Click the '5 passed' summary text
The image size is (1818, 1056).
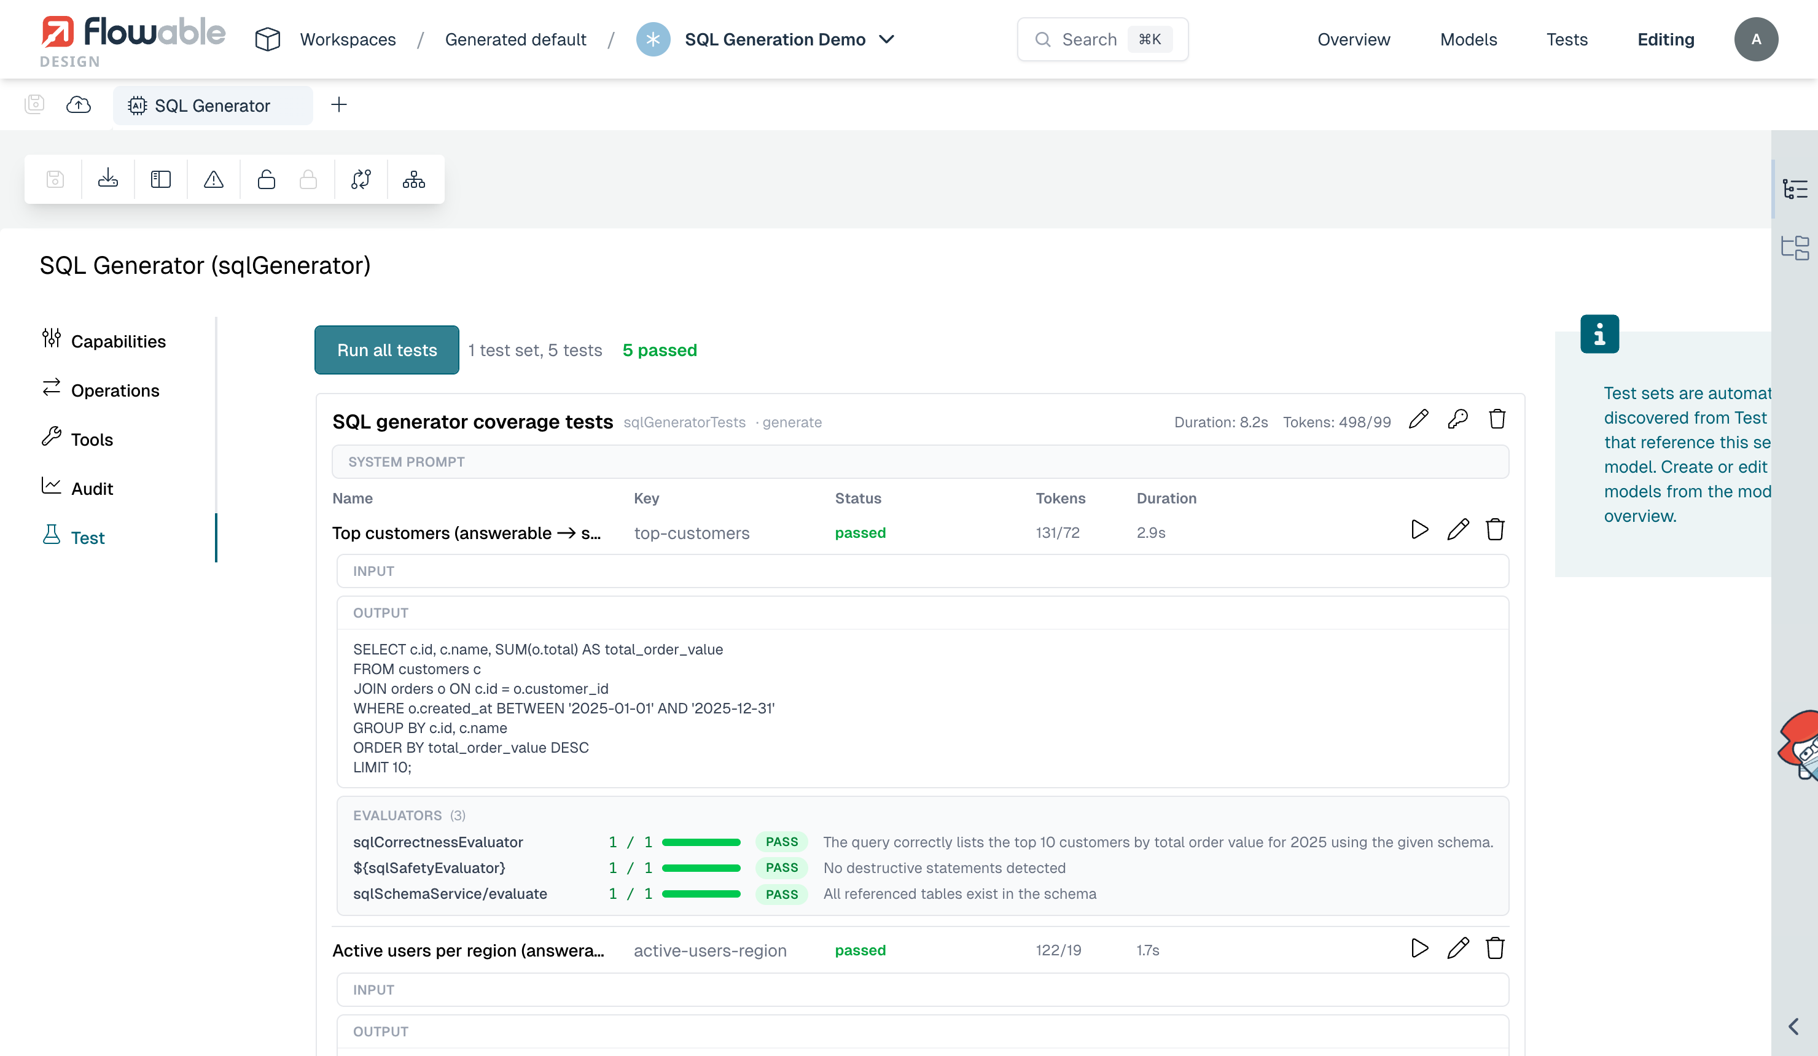[x=660, y=350]
